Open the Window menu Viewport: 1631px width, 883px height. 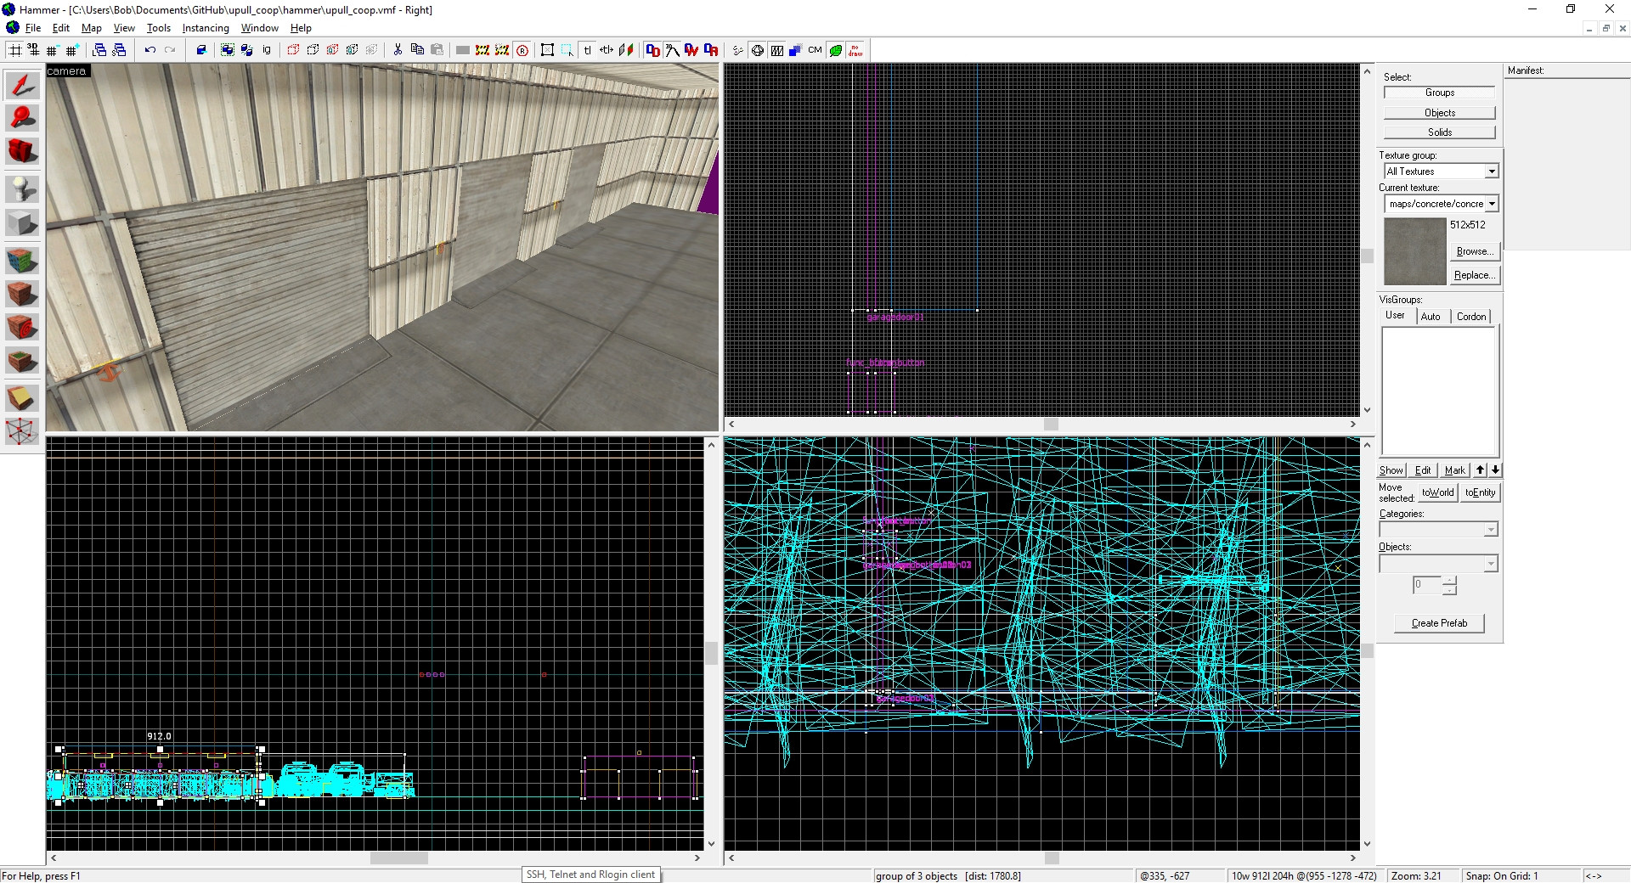[259, 28]
